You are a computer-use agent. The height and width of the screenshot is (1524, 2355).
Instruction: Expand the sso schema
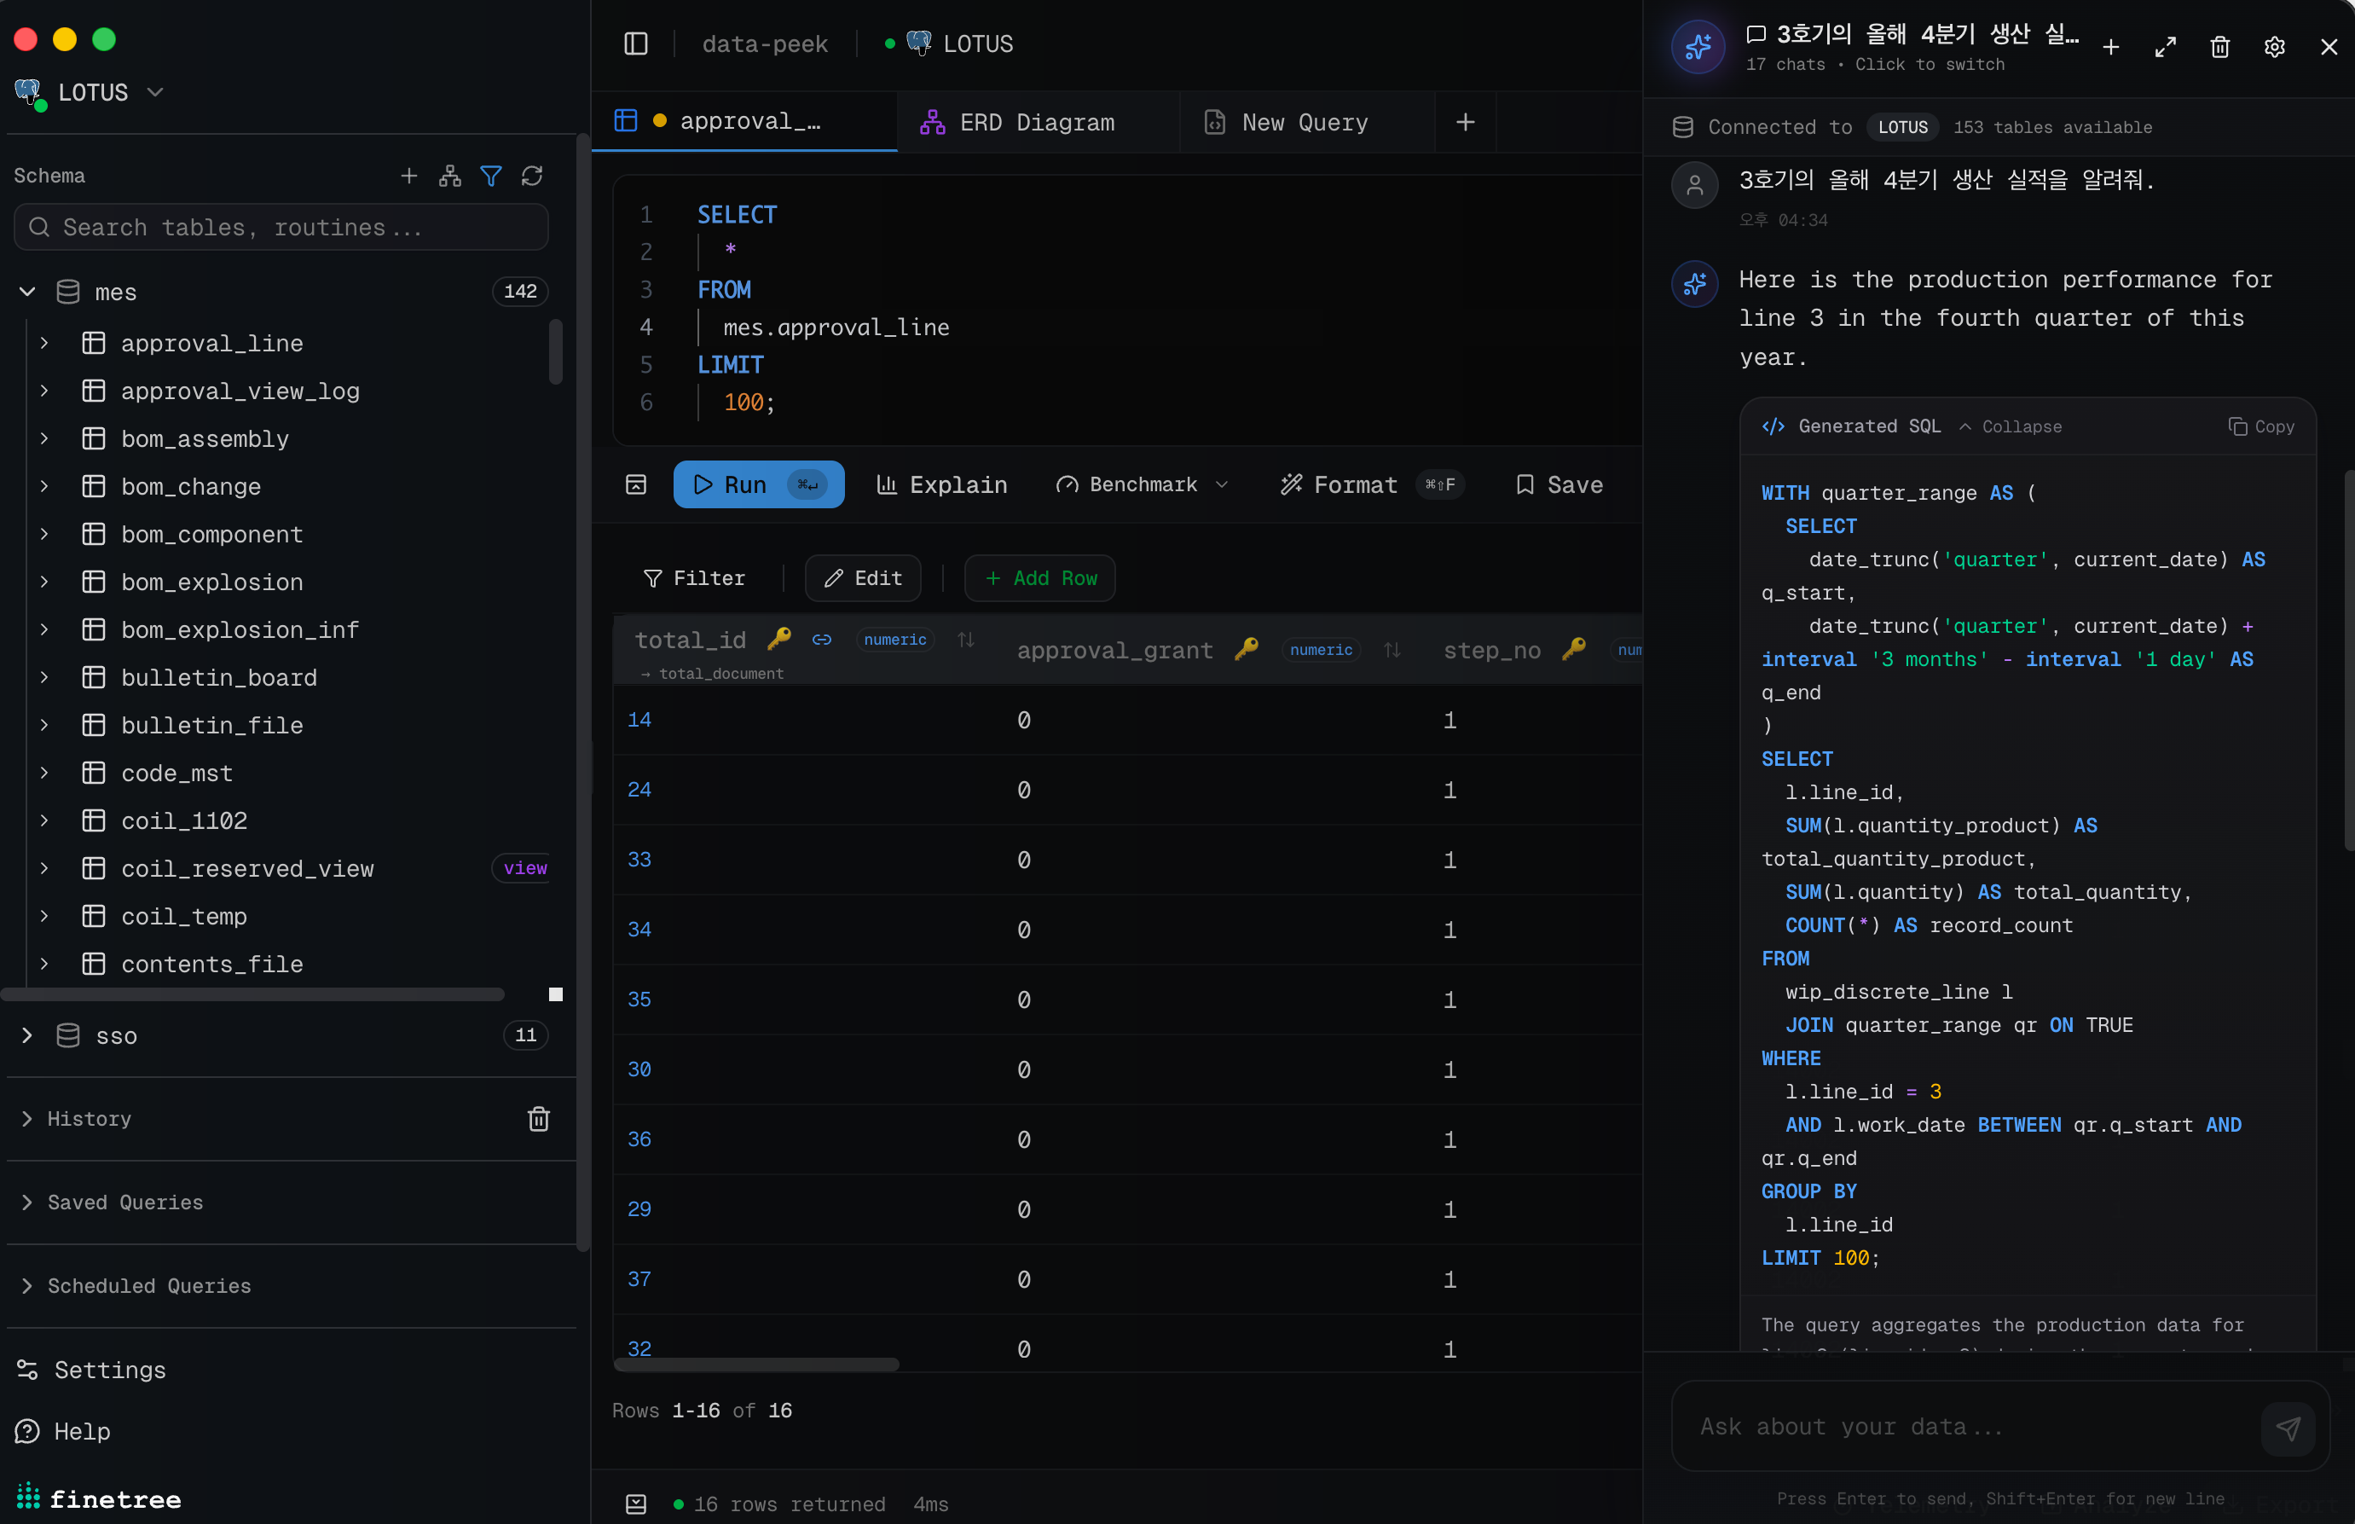pos(27,1035)
